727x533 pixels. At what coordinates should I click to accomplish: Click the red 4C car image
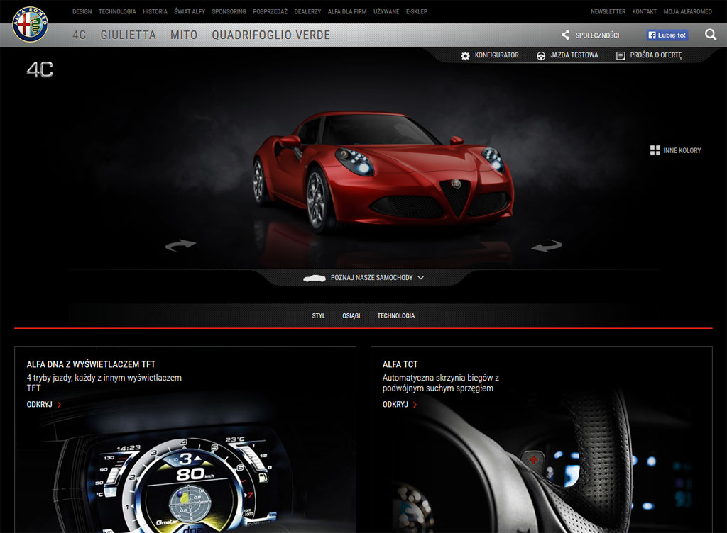coord(383,172)
